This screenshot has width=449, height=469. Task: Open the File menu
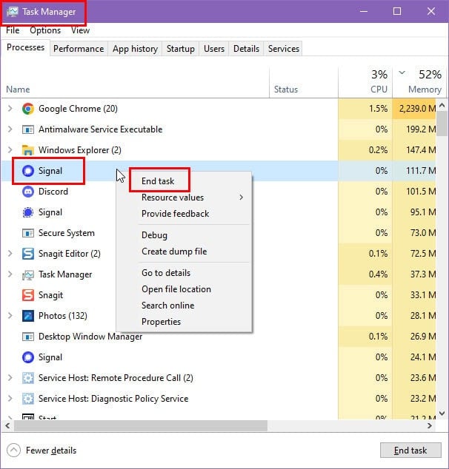(13, 30)
